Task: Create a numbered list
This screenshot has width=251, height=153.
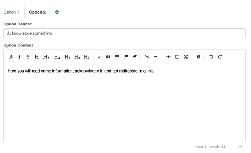Action: pyautogui.click(x=126, y=57)
